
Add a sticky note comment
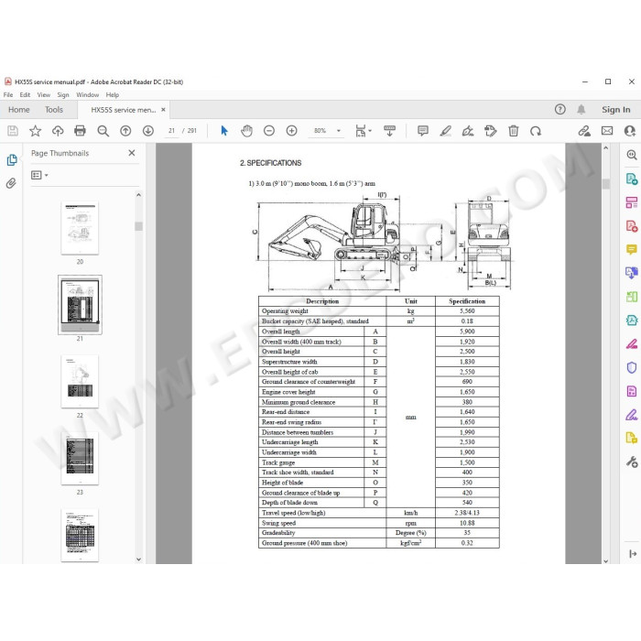click(x=423, y=131)
